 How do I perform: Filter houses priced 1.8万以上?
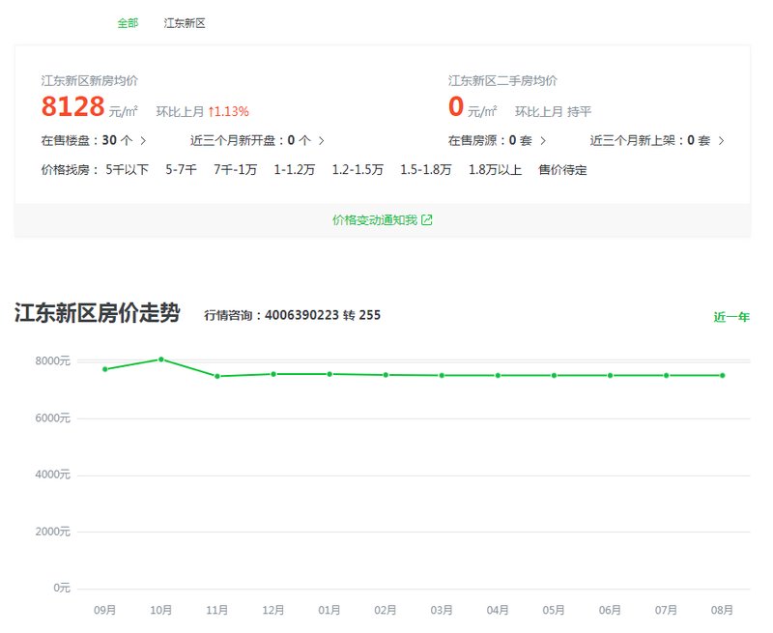(495, 169)
